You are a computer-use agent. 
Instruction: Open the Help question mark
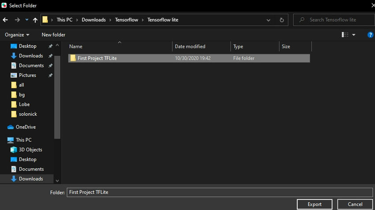point(370,35)
